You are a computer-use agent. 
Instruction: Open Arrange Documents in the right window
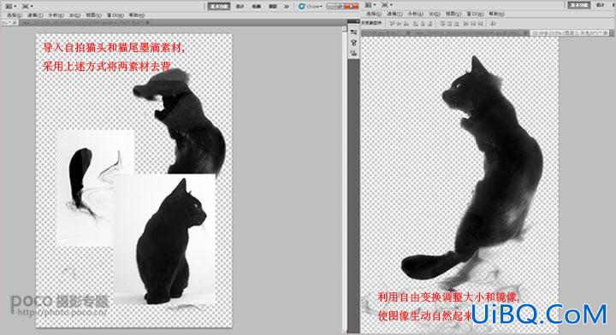pyautogui.click(x=370, y=5)
